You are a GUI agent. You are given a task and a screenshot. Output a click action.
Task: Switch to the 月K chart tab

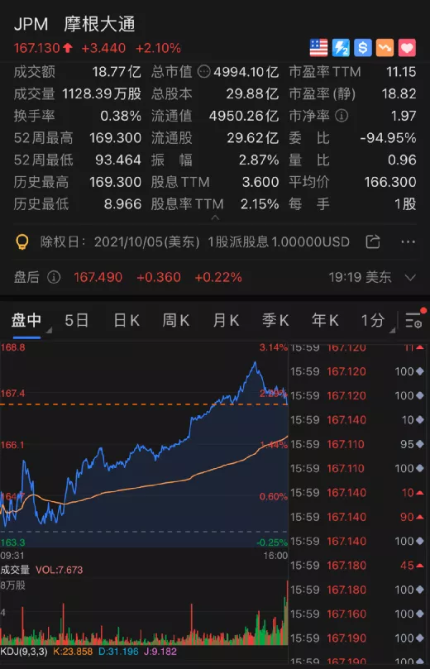point(226,320)
